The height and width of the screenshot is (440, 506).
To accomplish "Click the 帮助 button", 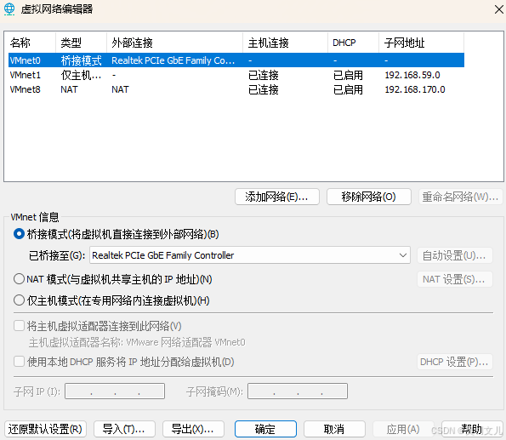I will pos(472,429).
